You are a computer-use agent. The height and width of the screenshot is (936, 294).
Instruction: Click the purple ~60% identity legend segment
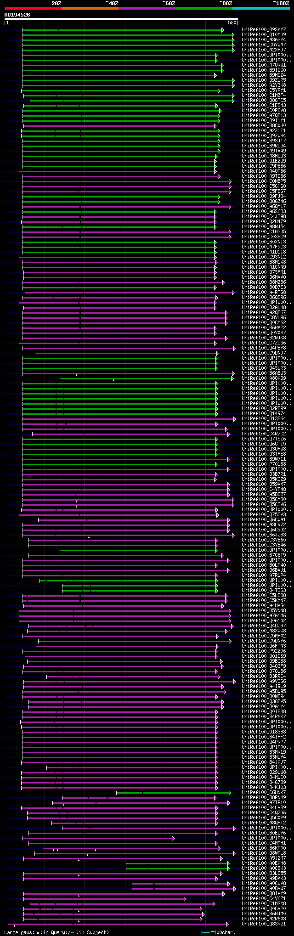(147, 8)
